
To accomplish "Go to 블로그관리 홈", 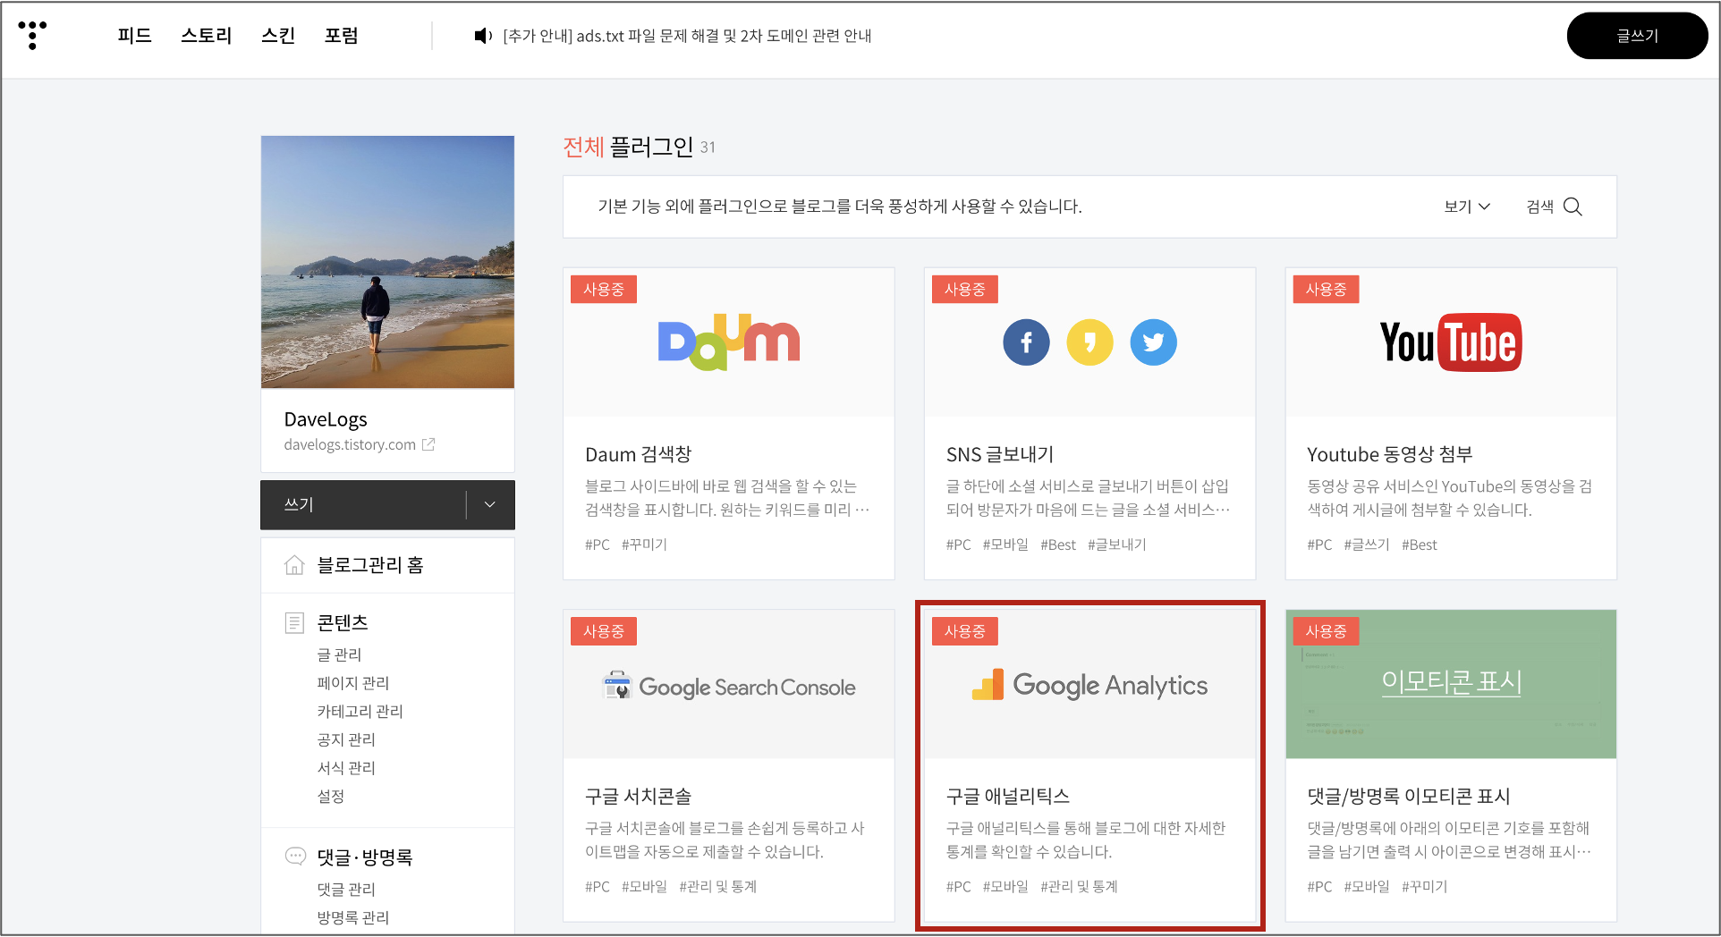I will [x=370, y=565].
